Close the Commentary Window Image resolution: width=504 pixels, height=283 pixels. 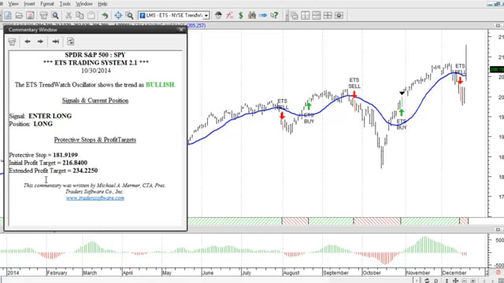pos(181,30)
